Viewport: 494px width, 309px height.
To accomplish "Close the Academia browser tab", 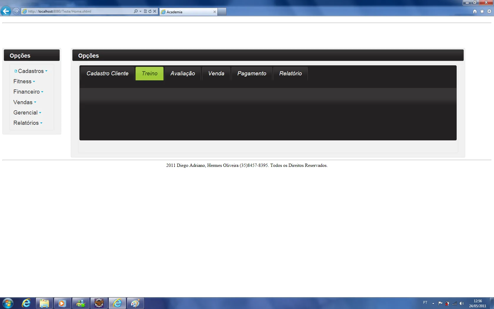I will [x=215, y=12].
